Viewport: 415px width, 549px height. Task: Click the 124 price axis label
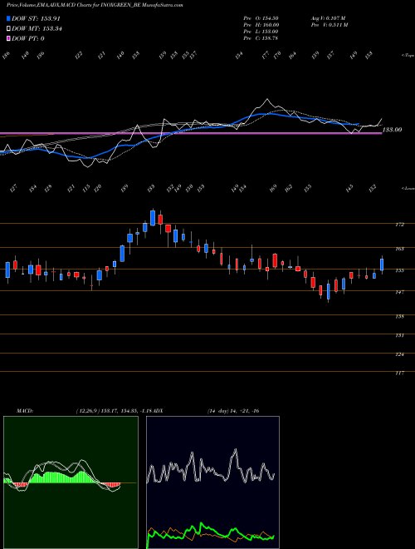coord(400,354)
